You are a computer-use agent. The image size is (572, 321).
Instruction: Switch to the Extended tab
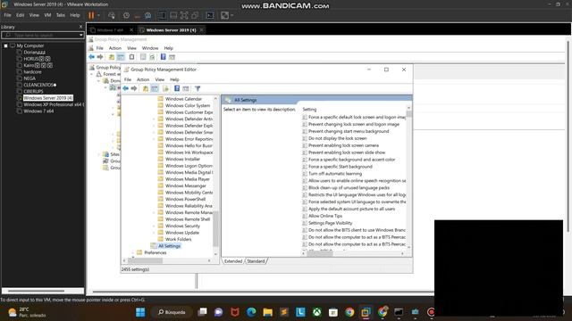(x=233, y=261)
